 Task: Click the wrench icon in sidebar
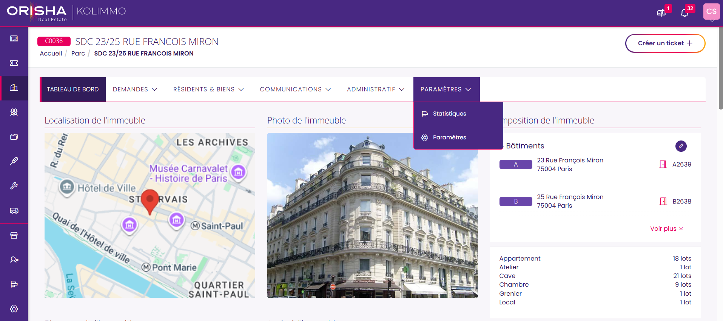point(14,186)
